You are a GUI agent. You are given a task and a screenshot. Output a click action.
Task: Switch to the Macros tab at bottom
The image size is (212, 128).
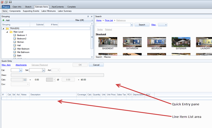[107, 57]
